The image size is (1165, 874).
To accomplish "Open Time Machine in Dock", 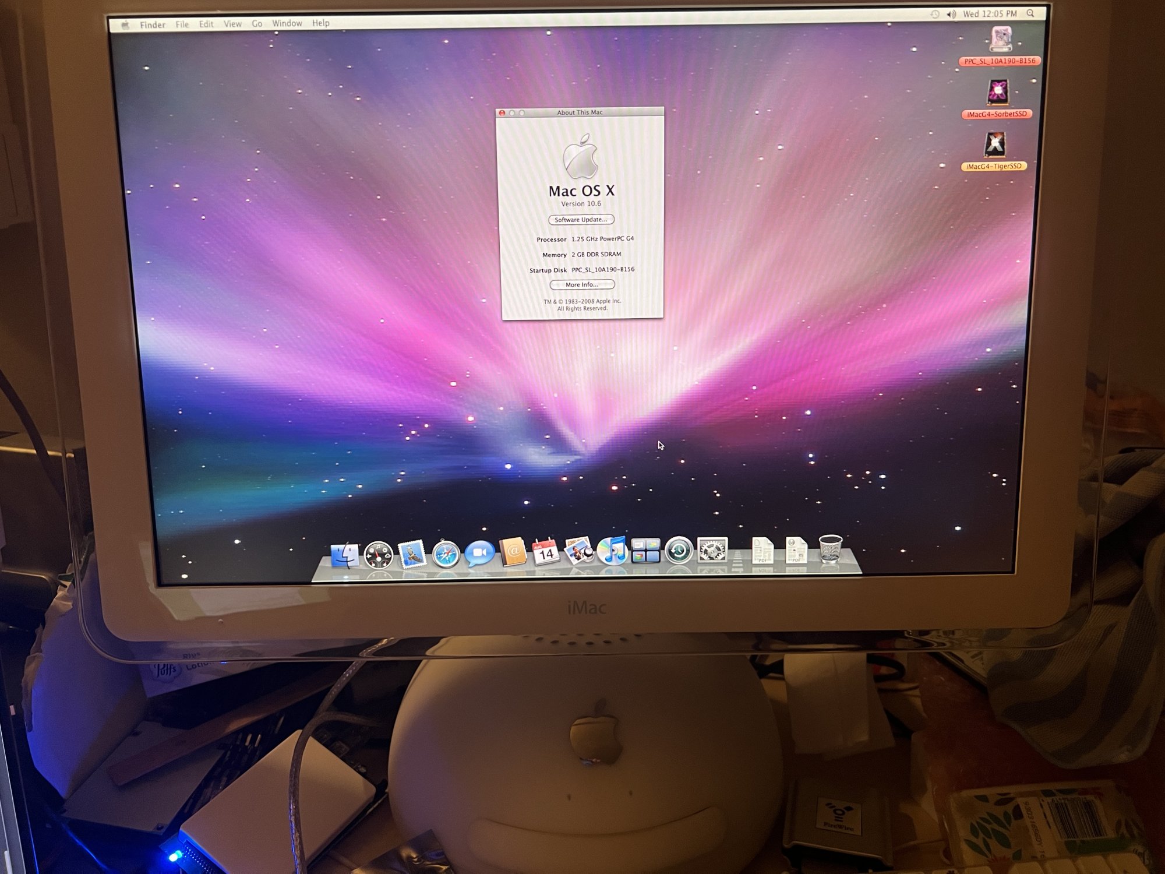I will click(x=679, y=550).
